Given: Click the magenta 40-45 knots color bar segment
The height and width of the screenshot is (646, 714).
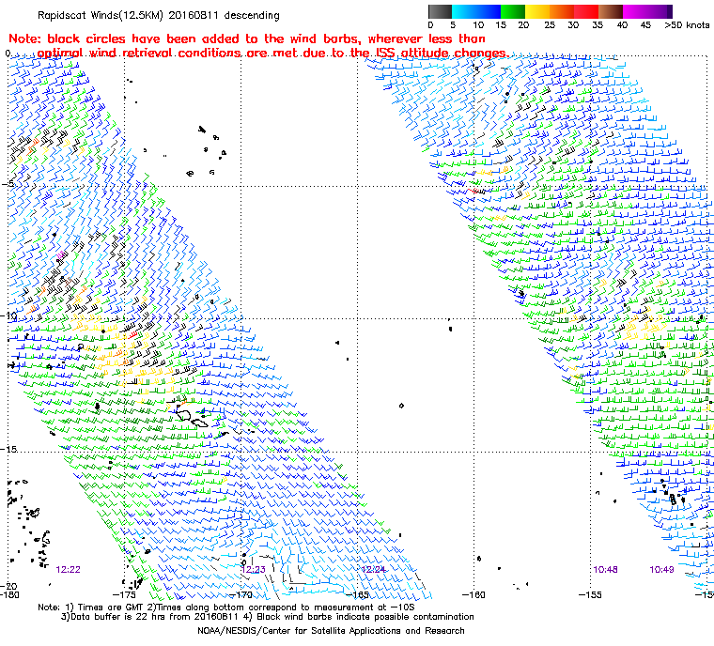Looking at the screenshot, I should (635, 11).
